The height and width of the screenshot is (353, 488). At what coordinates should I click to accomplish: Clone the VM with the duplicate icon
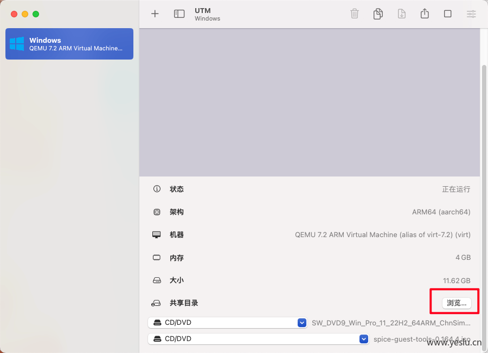click(378, 14)
